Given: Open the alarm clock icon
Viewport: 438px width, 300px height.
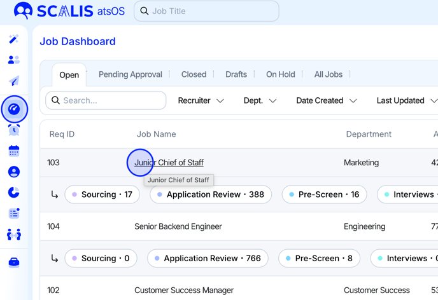Looking at the screenshot, I should [x=14, y=130].
